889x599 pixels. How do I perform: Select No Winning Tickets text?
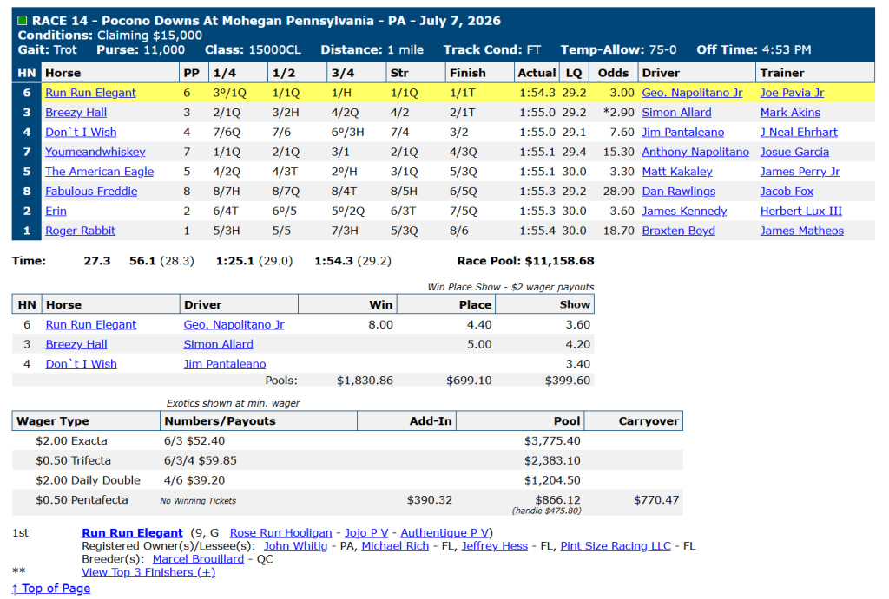pos(198,501)
